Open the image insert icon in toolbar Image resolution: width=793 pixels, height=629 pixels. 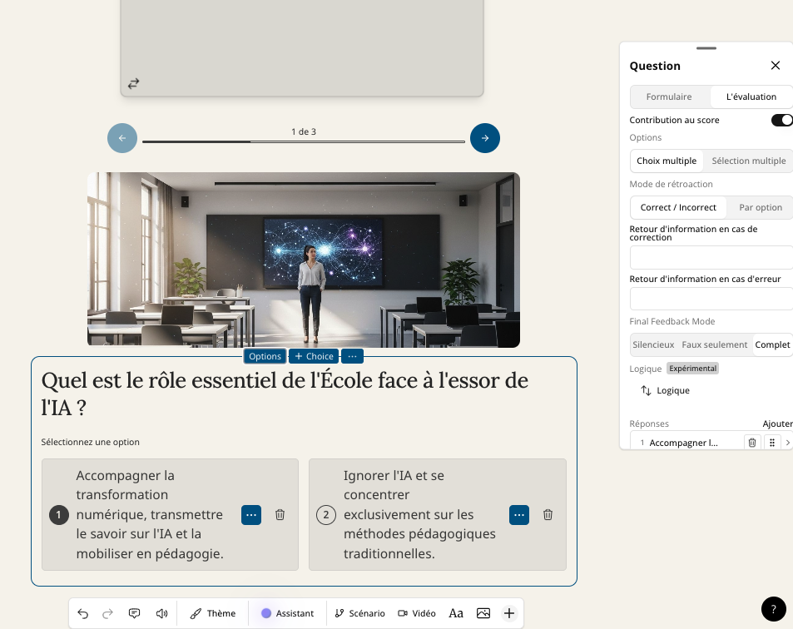pos(483,613)
